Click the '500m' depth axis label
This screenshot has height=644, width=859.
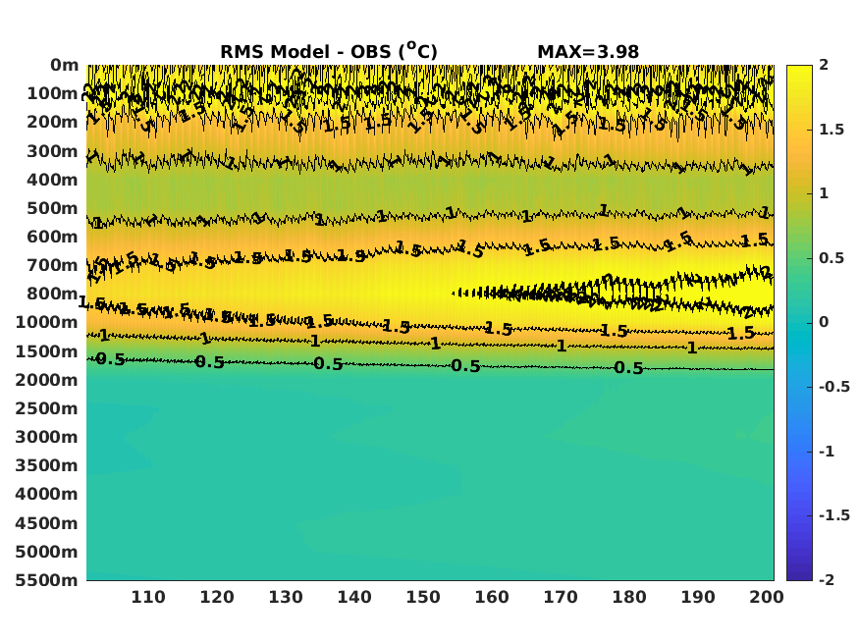click(x=53, y=208)
